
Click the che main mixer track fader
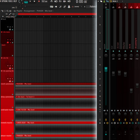[119, 73]
